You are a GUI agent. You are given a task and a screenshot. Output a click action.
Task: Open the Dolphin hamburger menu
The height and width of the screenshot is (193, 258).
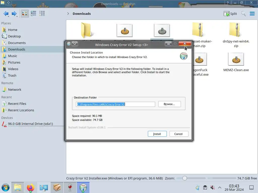252,14
